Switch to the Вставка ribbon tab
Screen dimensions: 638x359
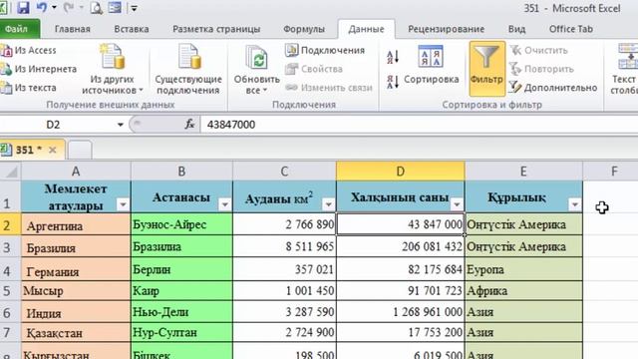click(131, 29)
